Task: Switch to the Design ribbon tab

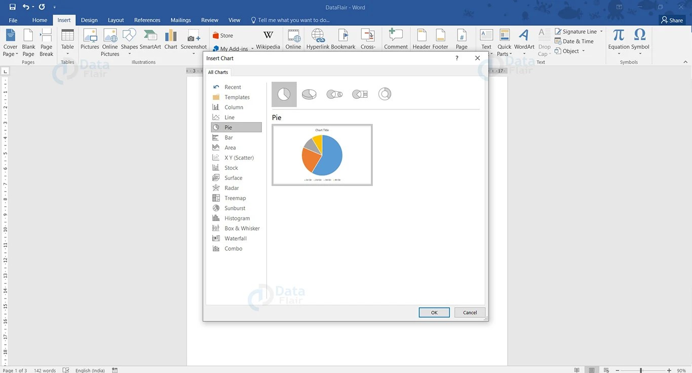Action: point(89,20)
